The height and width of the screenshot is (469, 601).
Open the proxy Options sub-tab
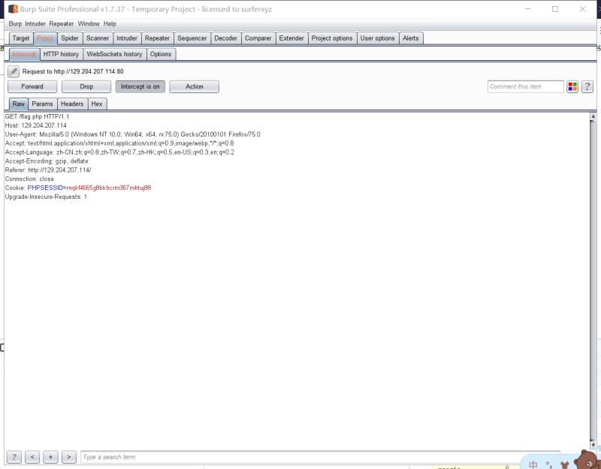tap(161, 54)
